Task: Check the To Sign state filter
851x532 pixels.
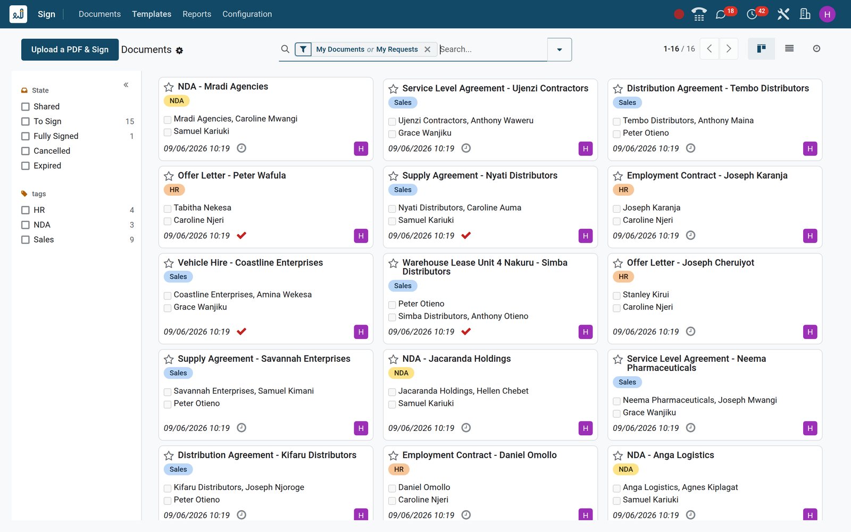Action: [26, 121]
